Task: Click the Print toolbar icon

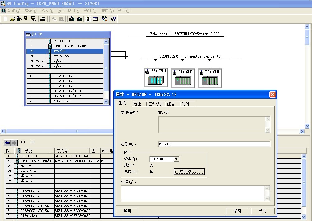Action: pos(43,19)
